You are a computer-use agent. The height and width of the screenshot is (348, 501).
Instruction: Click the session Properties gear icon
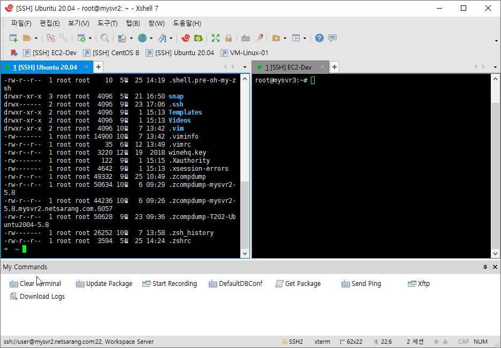(81, 39)
